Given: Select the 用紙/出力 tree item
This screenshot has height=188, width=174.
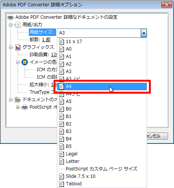Looking at the screenshot, I should point(32,25).
